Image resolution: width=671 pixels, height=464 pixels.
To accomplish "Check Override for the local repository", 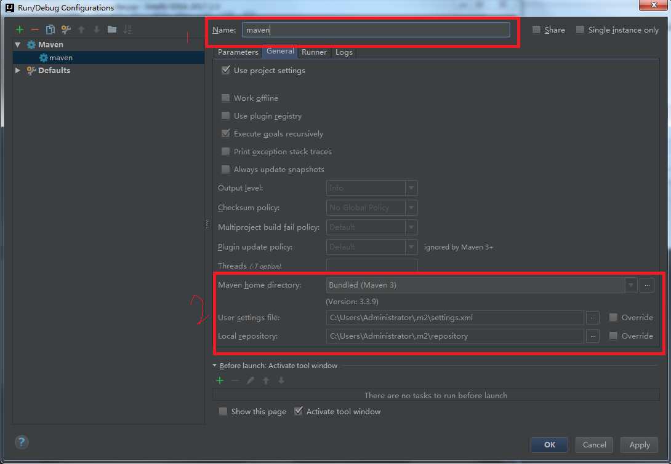I will tap(613, 336).
